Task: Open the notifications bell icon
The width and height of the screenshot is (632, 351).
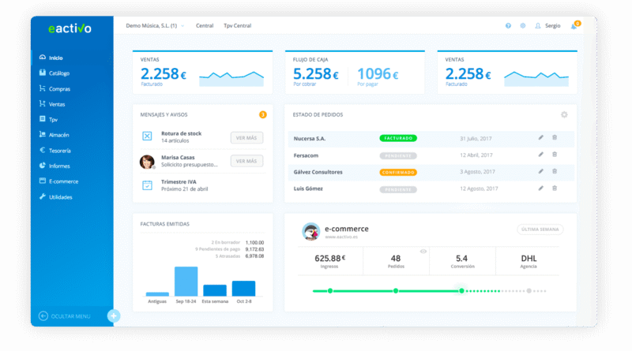Action: (x=574, y=25)
